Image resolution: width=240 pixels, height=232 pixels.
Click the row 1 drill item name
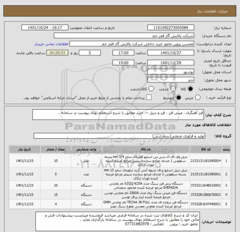[146, 161]
